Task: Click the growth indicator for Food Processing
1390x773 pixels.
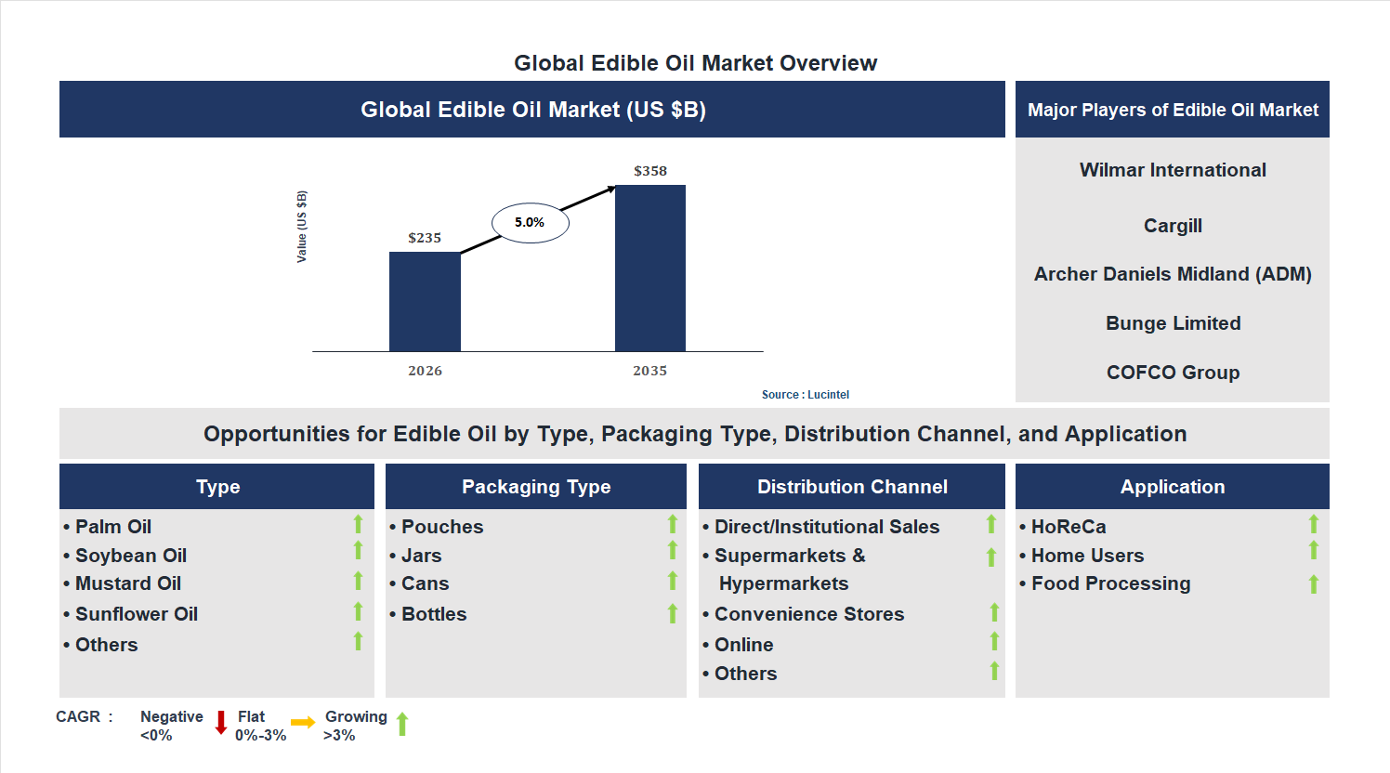Action: [1313, 583]
